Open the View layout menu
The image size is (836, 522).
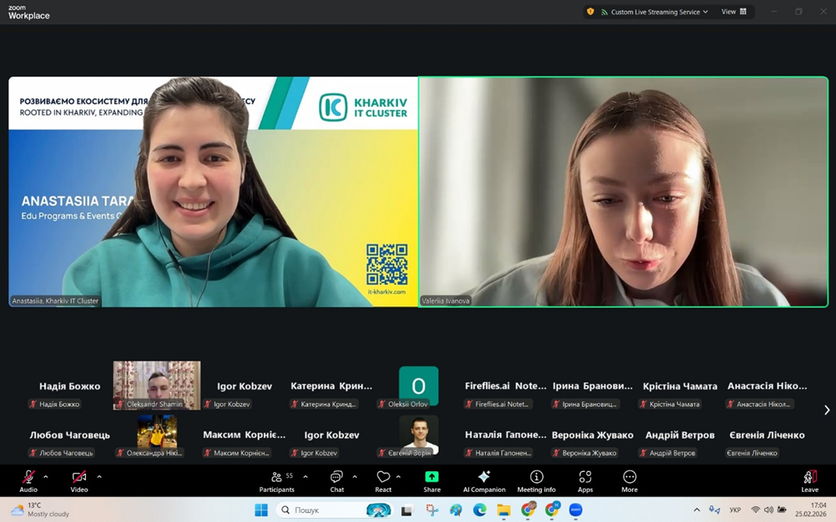tap(734, 12)
